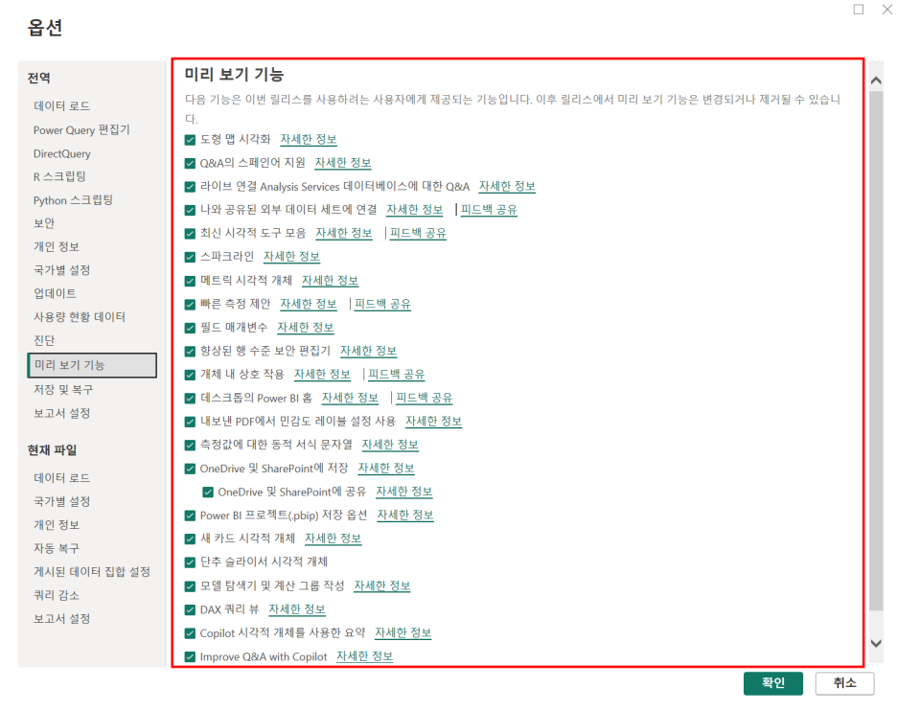The image size is (897, 711).
Task: Open DirectQuery options page
Action: (x=61, y=153)
